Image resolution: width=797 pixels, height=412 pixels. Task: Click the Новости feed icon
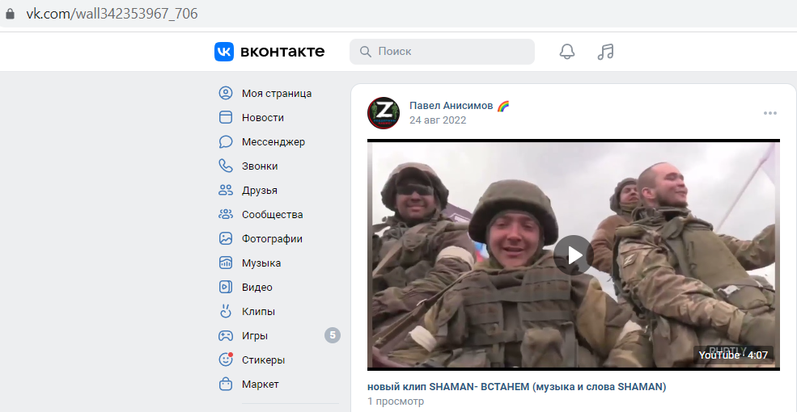coord(225,118)
